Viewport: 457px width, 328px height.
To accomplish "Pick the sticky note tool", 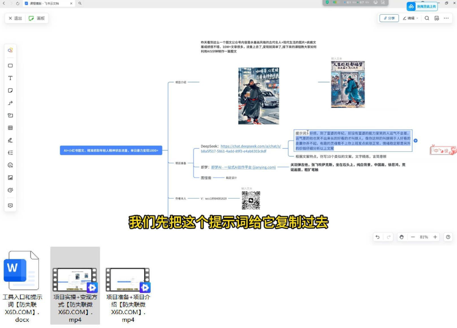I will [10, 91].
